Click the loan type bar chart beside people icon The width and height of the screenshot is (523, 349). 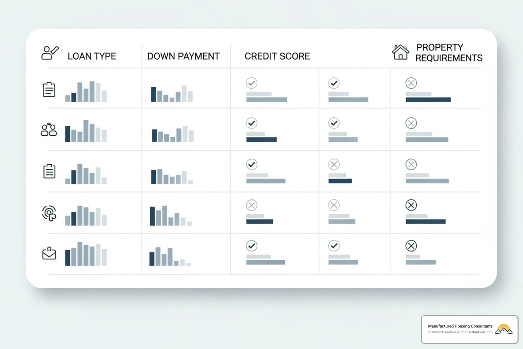86,131
